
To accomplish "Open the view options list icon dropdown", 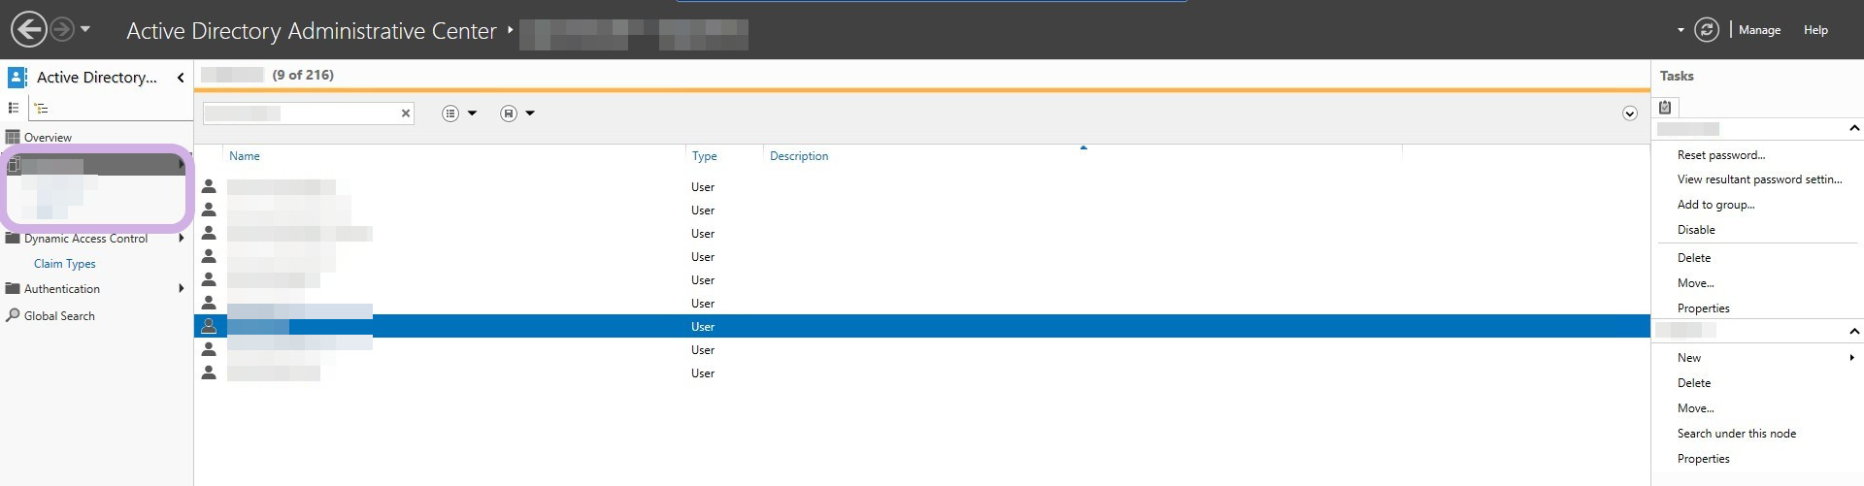I will [459, 113].
